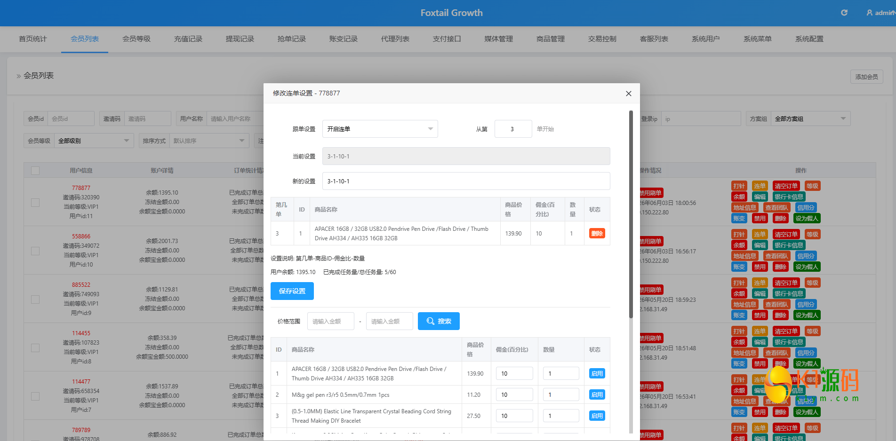Screen dimensions: 896x441
Task: Click 连单 for member 778877
Action: pyautogui.click(x=760, y=186)
